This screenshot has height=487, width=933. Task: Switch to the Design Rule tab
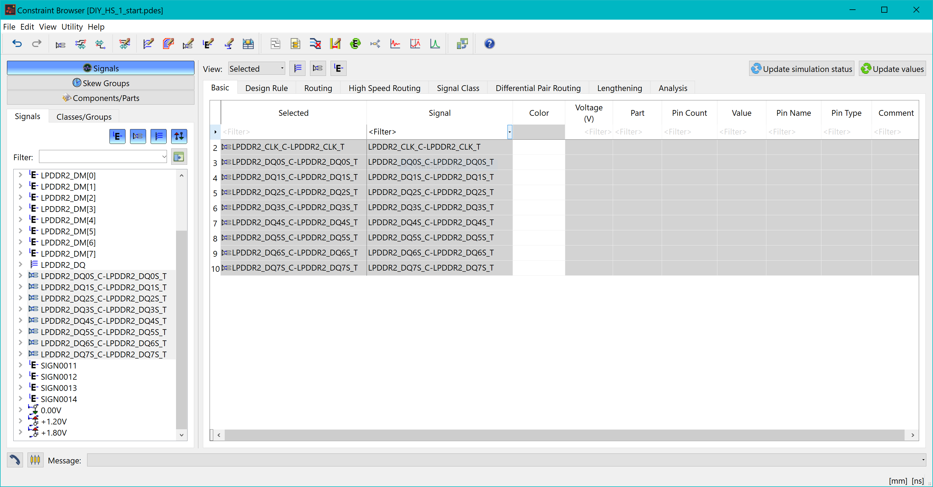click(x=266, y=88)
